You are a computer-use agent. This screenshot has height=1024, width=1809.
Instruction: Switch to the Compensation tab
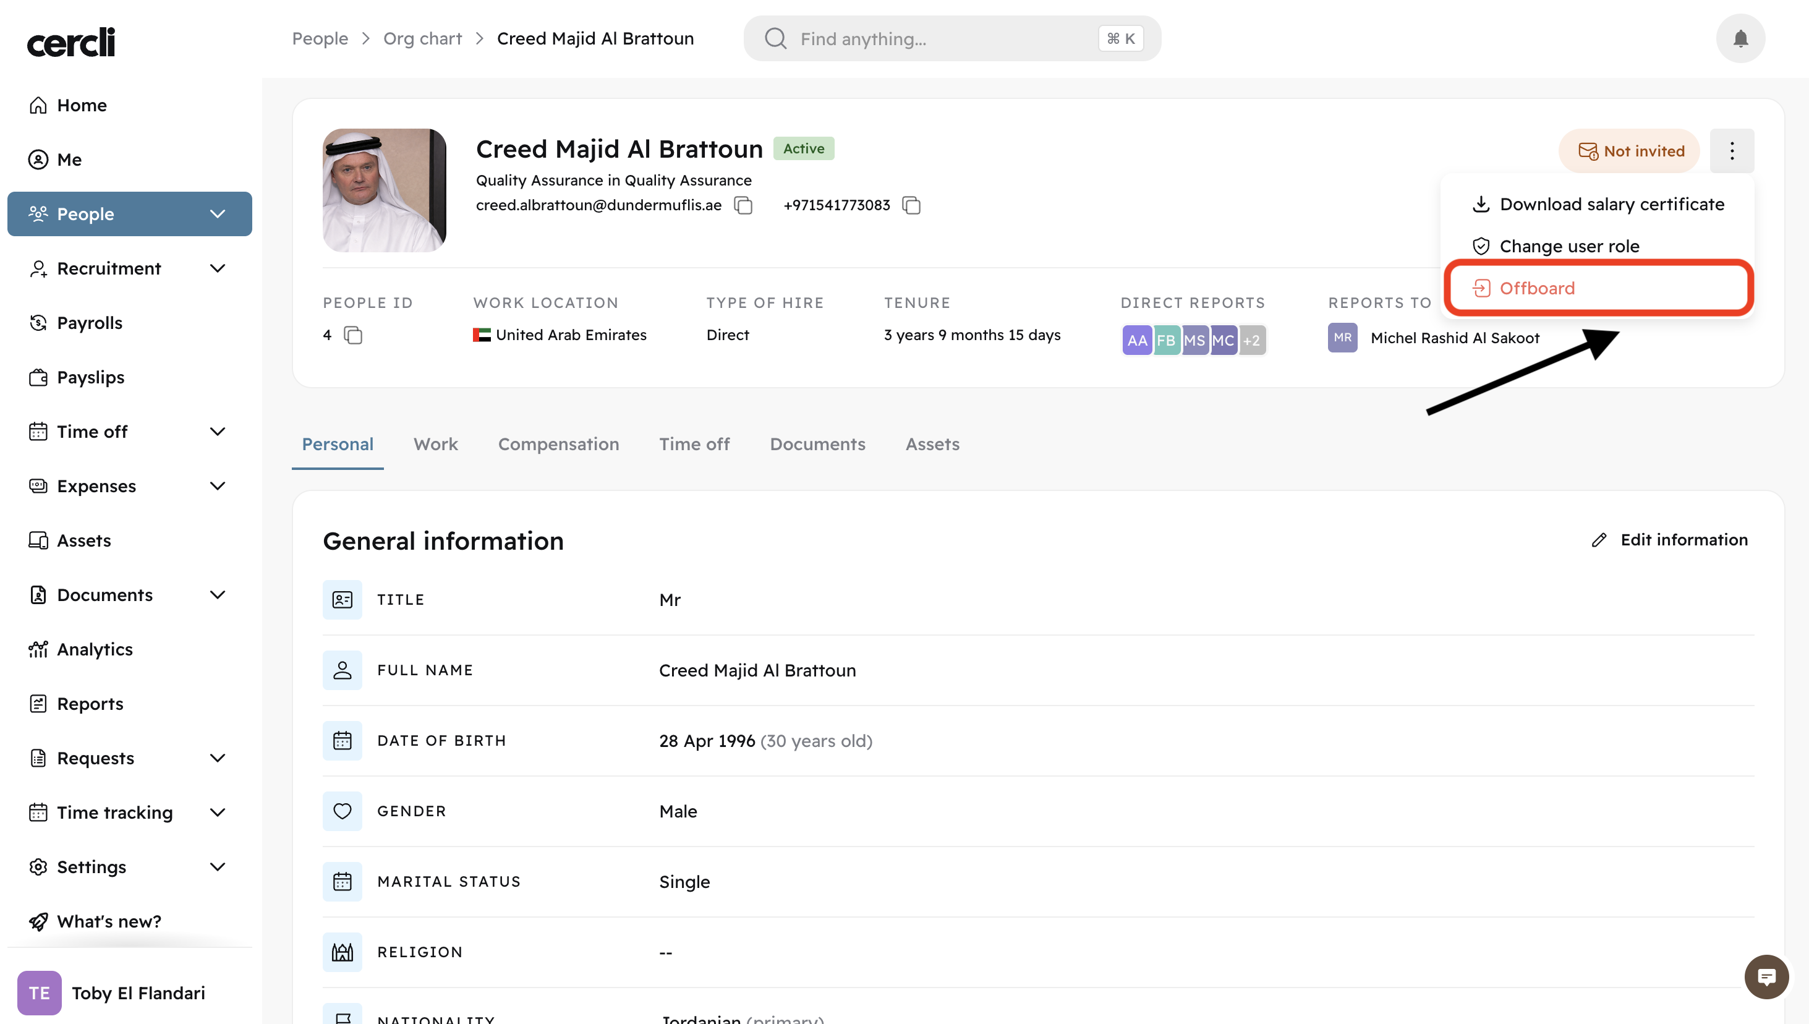(x=558, y=445)
